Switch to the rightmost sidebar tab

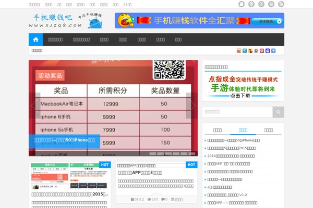269,130
